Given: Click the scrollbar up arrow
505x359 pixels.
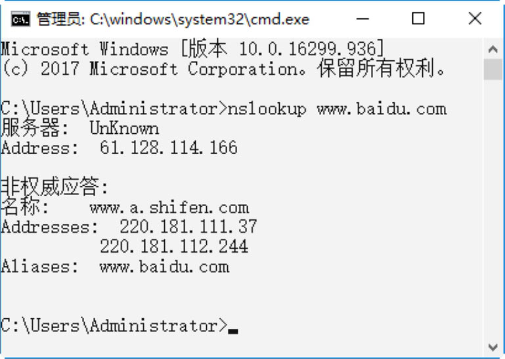Looking at the screenshot, I should (x=493, y=49).
